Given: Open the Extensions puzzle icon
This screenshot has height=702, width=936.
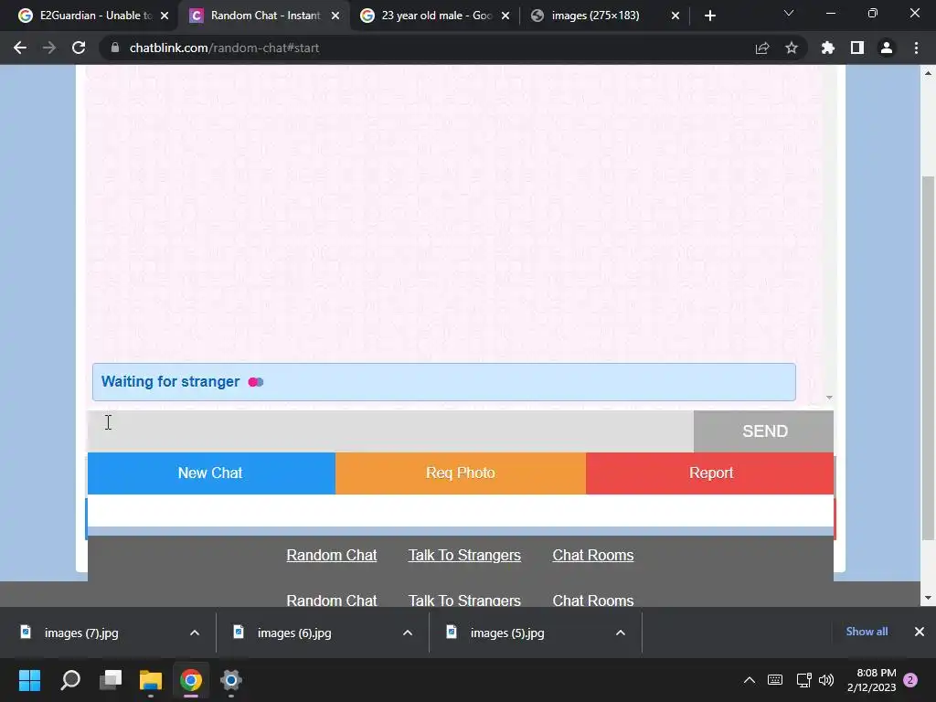Looking at the screenshot, I should (828, 48).
